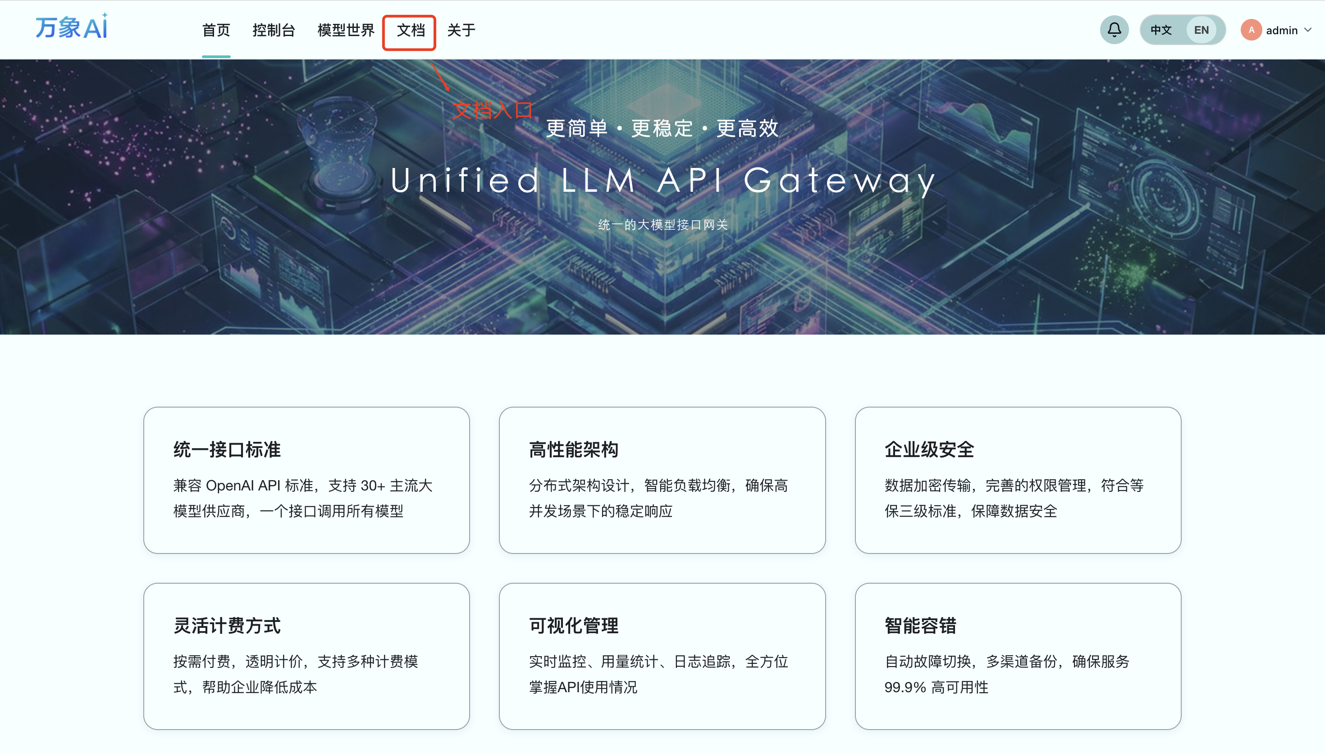Go to the 控制台 menu item
The height and width of the screenshot is (753, 1325).
click(x=274, y=30)
